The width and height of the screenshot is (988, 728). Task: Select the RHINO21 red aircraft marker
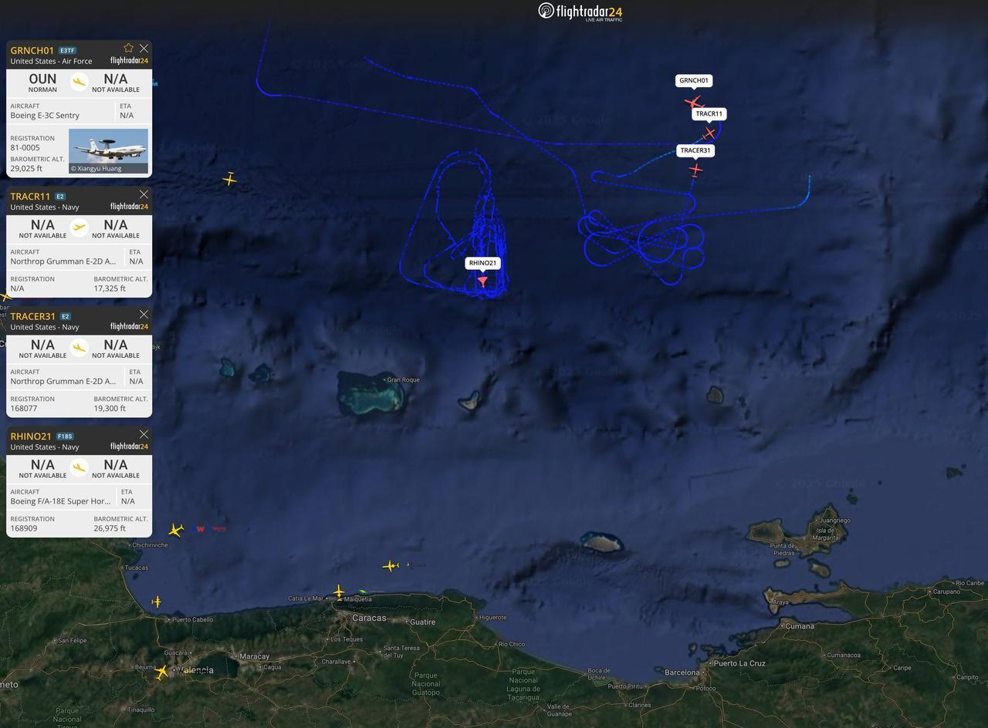[x=482, y=281]
